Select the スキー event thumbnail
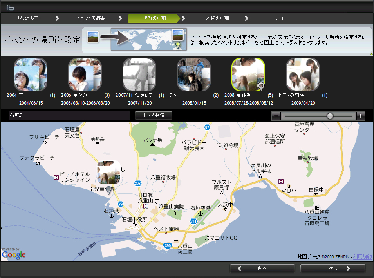 193,74
